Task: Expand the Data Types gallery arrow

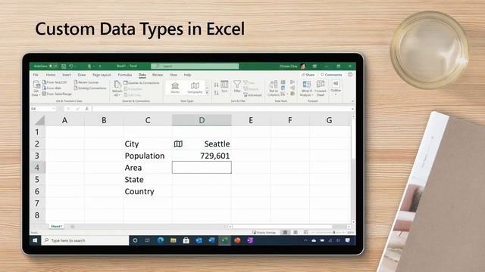Action: coord(207,92)
